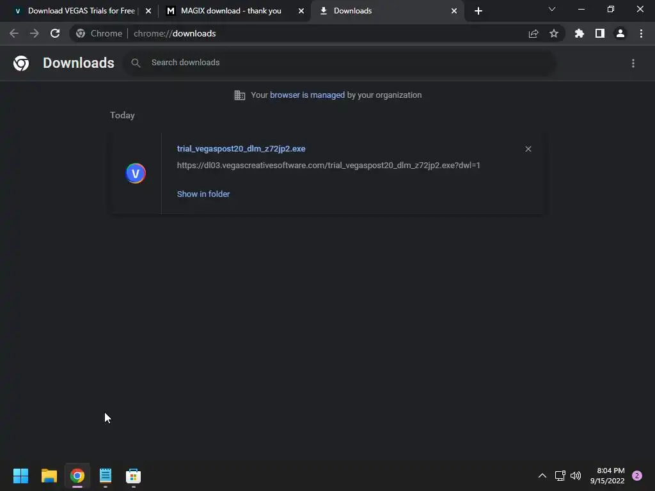The image size is (655, 491).
Task: Bookmark this tab with the star icon
Action: click(x=554, y=33)
